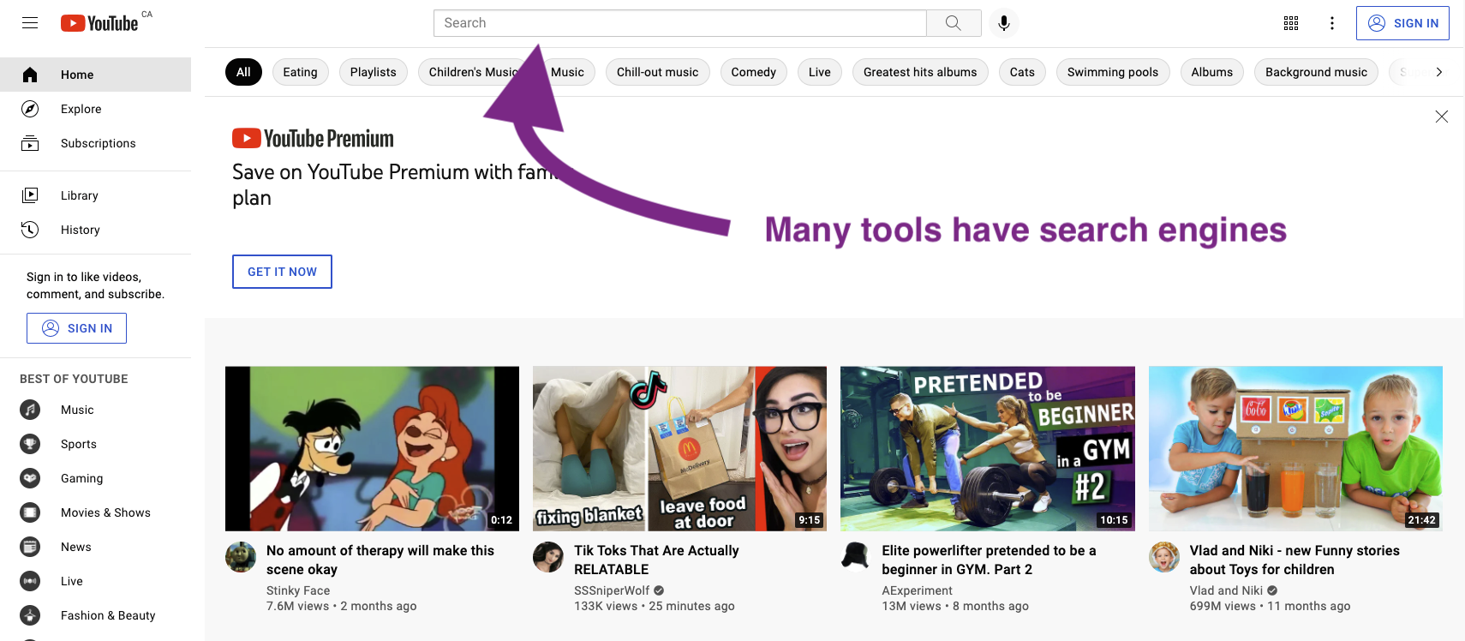Open History from the sidebar
This screenshot has width=1465, height=641.
95,230
